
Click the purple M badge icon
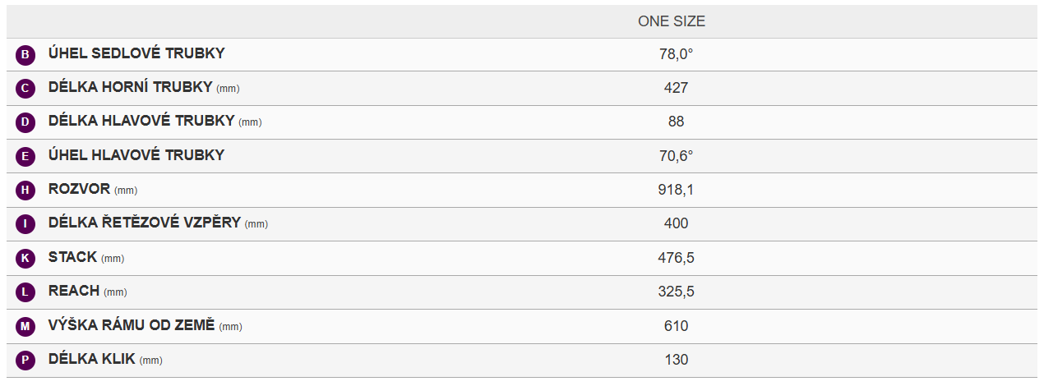(25, 327)
